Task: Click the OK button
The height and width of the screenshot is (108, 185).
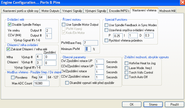Action: [x=131, y=104]
